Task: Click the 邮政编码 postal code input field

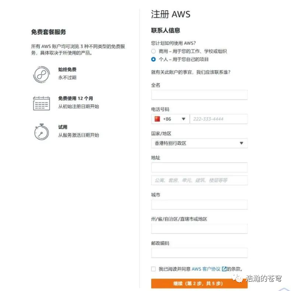Action: pyautogui.click(x=199, y=253)
